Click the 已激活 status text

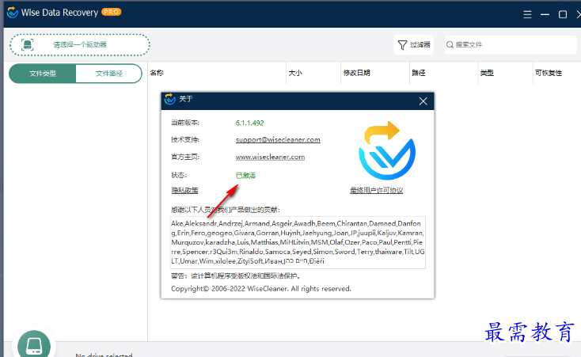tap(245, 176)
